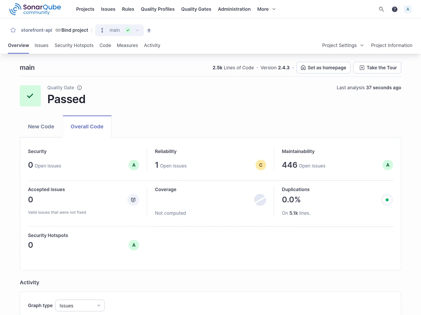Click the SonarQube community logo
This screenshot has height=315, width=421.
click(35, 9)
